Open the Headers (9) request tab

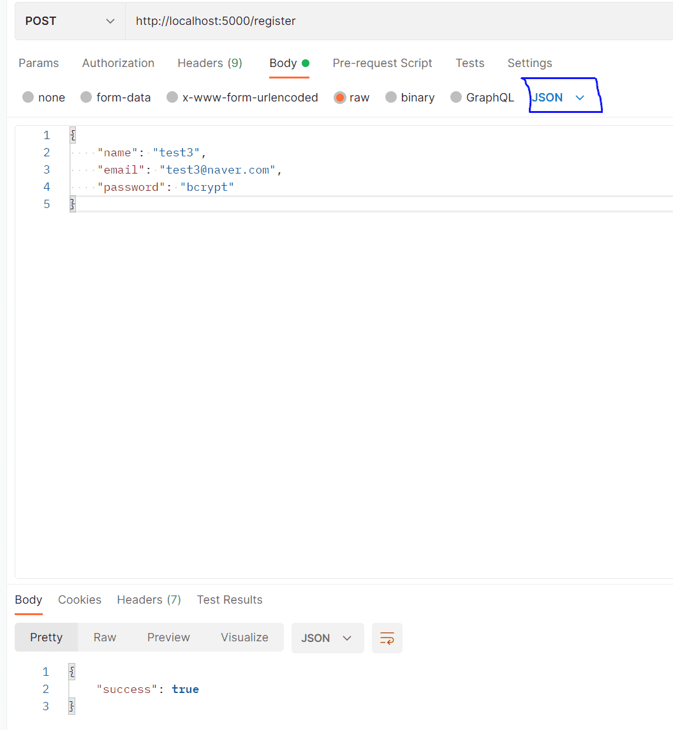(210, 63)
